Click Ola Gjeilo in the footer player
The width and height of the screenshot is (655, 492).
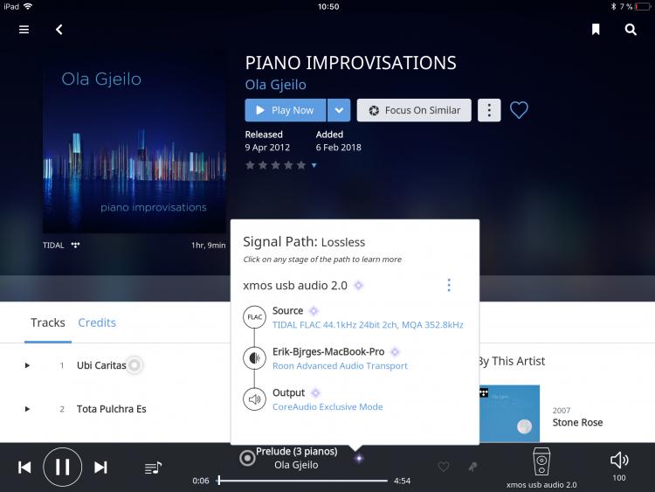point(296,465)
